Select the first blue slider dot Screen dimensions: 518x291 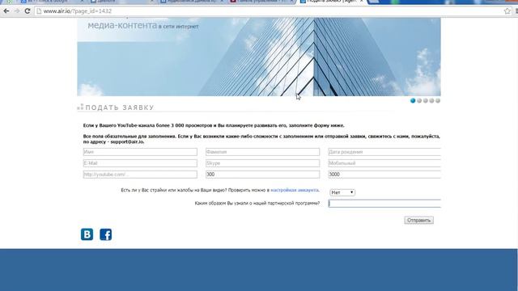coord(413,100)
